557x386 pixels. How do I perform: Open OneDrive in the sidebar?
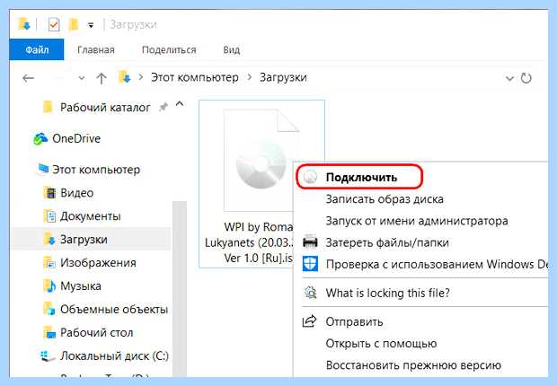tap(76, 138)
